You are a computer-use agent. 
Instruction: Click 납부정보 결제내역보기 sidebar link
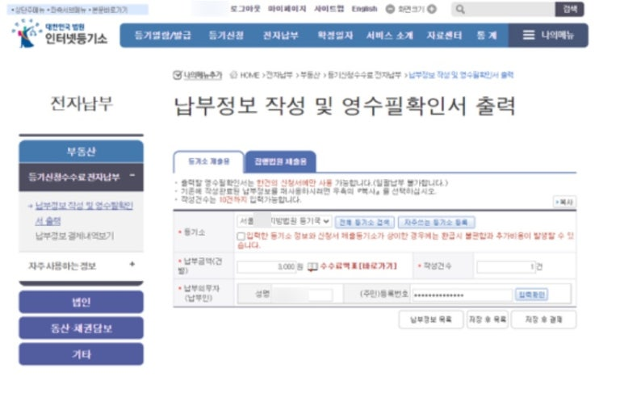(74, 236)
